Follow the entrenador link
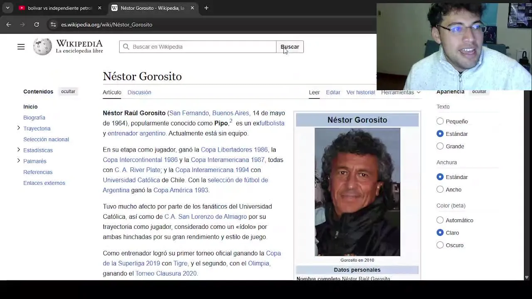 click(x=122, y=133)
